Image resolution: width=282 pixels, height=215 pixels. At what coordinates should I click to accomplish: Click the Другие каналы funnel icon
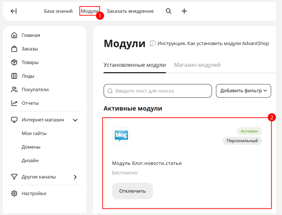point(14,177)
